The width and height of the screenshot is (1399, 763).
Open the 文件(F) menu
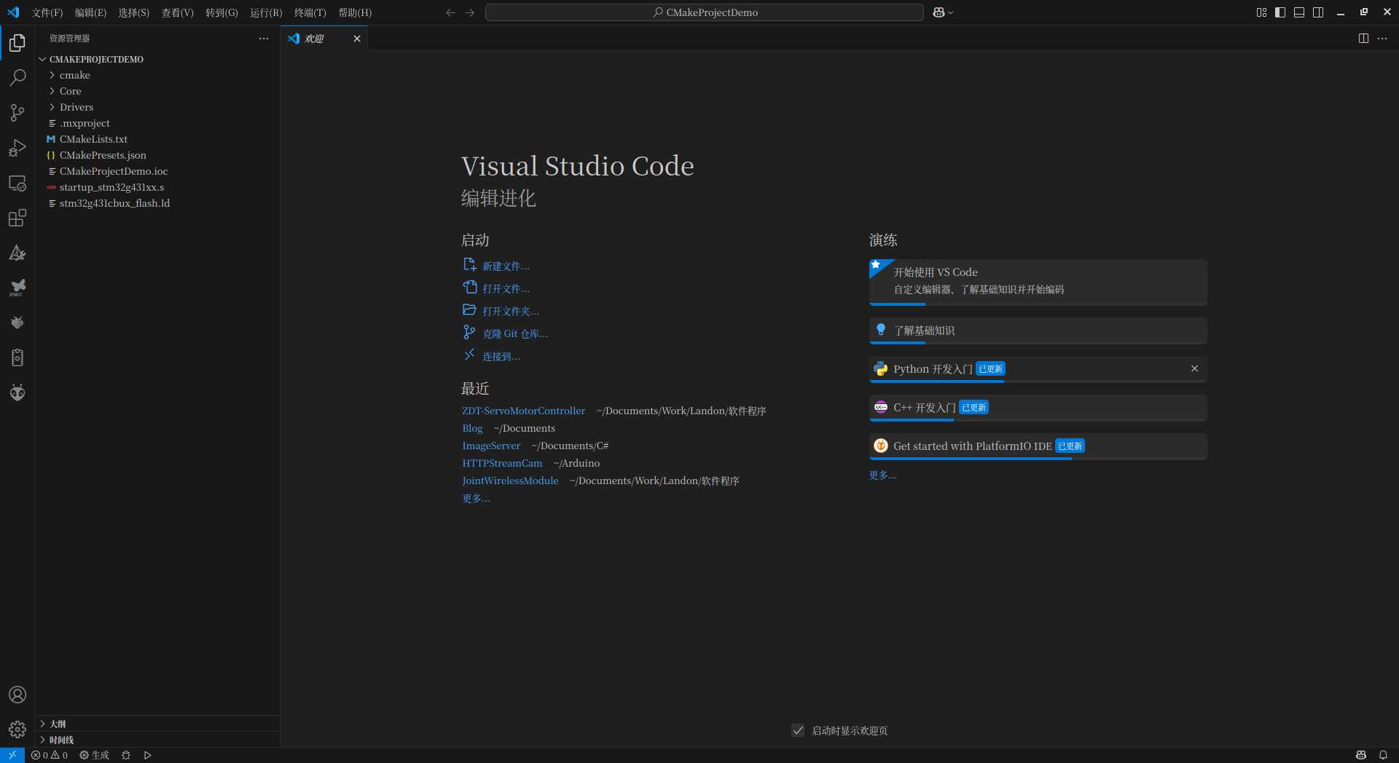click(x=47, y=12)
